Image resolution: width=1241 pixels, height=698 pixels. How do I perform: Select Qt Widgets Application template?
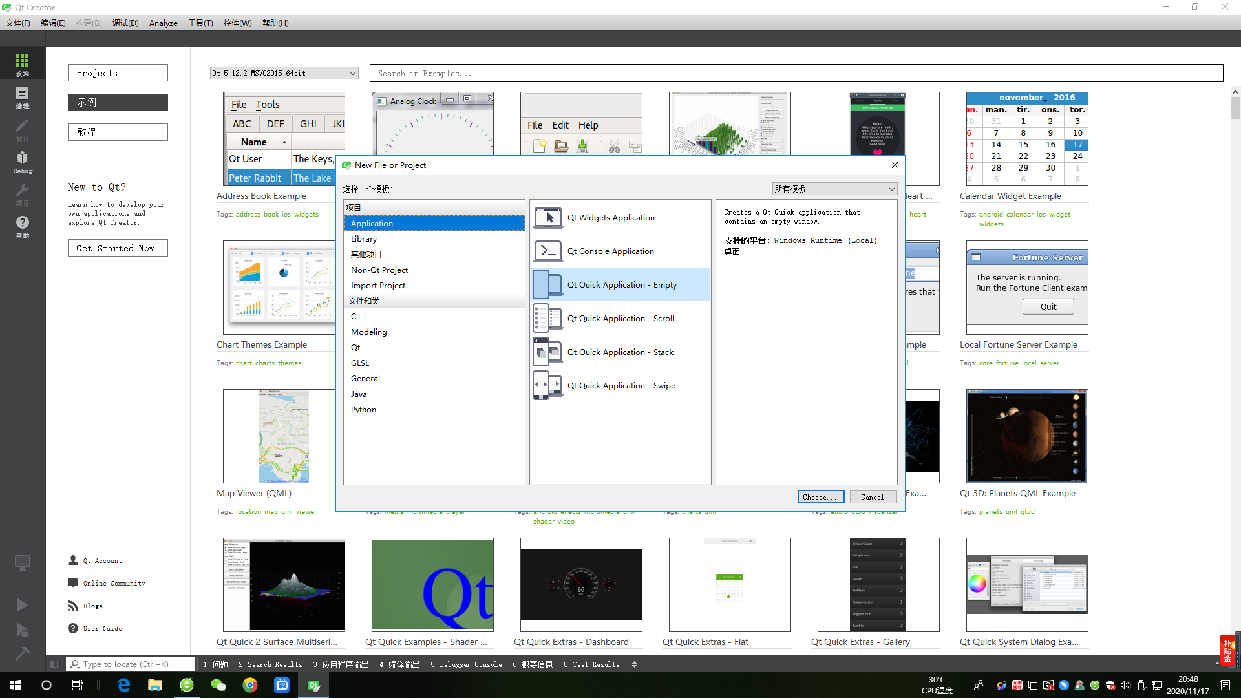pos(610,218)
